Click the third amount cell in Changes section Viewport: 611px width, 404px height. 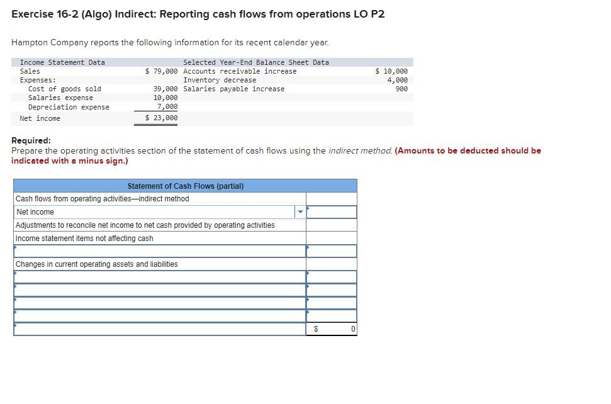[332, 303]
